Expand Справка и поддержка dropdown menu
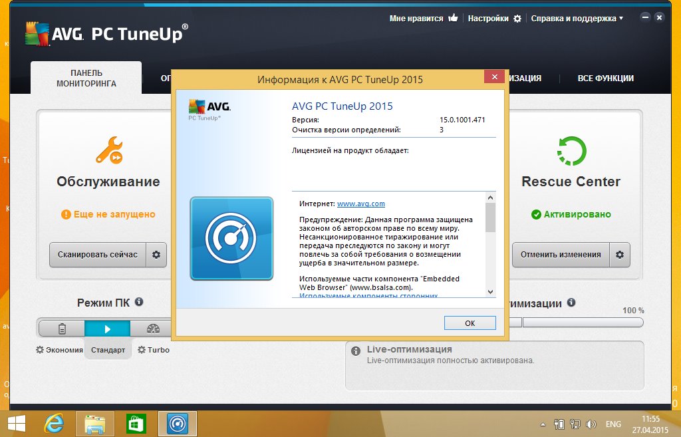 click(577, 18)
